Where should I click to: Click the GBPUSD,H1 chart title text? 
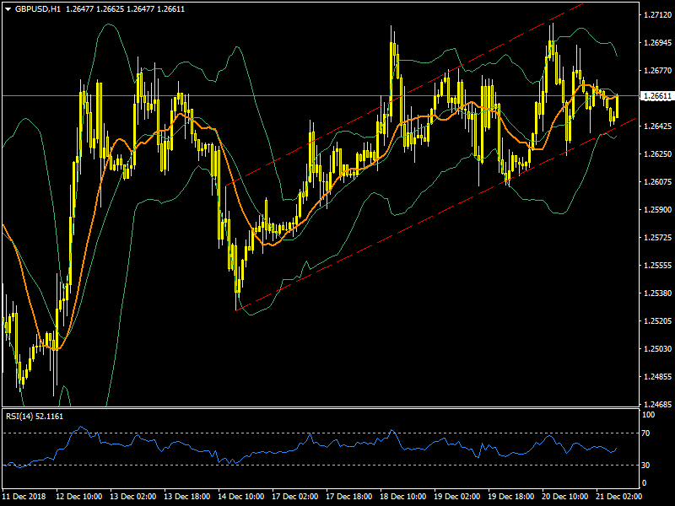(x=38, y=8)
